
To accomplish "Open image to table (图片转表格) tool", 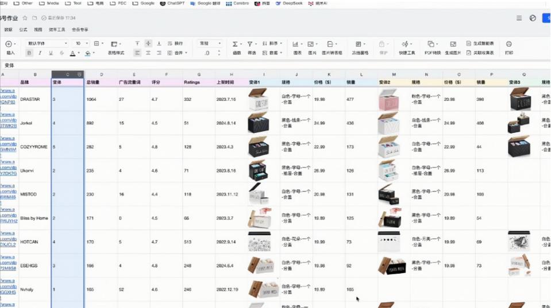I will (x=330, y=44).
